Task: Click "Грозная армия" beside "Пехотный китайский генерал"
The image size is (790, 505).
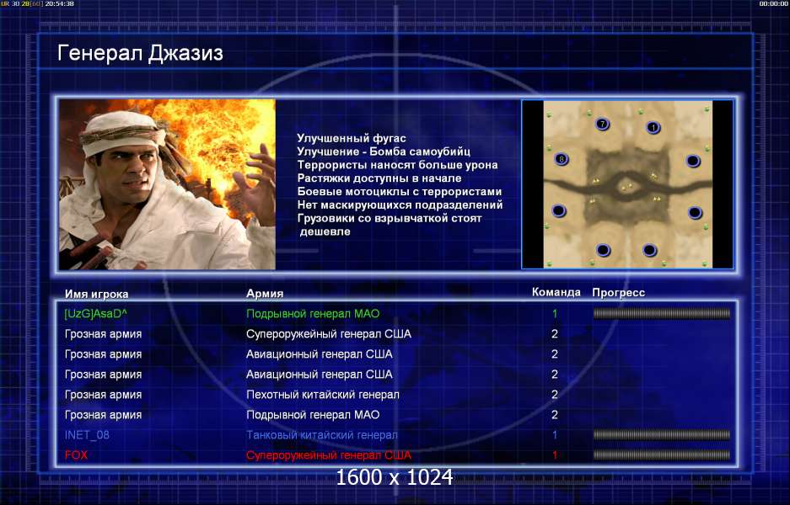Action: (x=104, y=395)
